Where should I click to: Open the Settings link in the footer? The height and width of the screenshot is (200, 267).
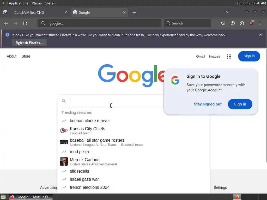[x=220, y=187]
